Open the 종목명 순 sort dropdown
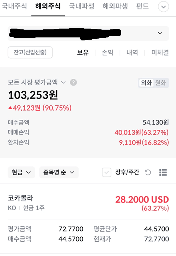 point(59,172)
